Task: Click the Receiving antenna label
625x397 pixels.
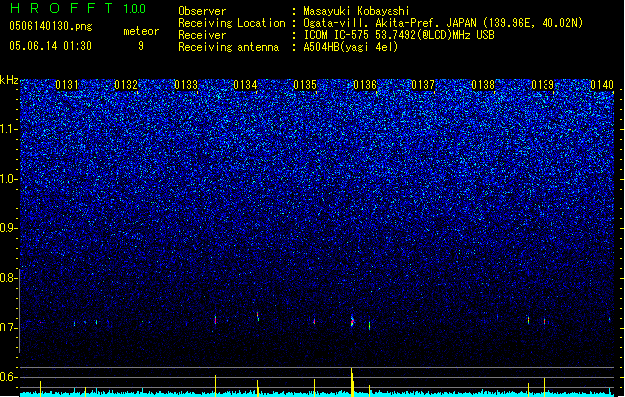Action: pos(229,47)
